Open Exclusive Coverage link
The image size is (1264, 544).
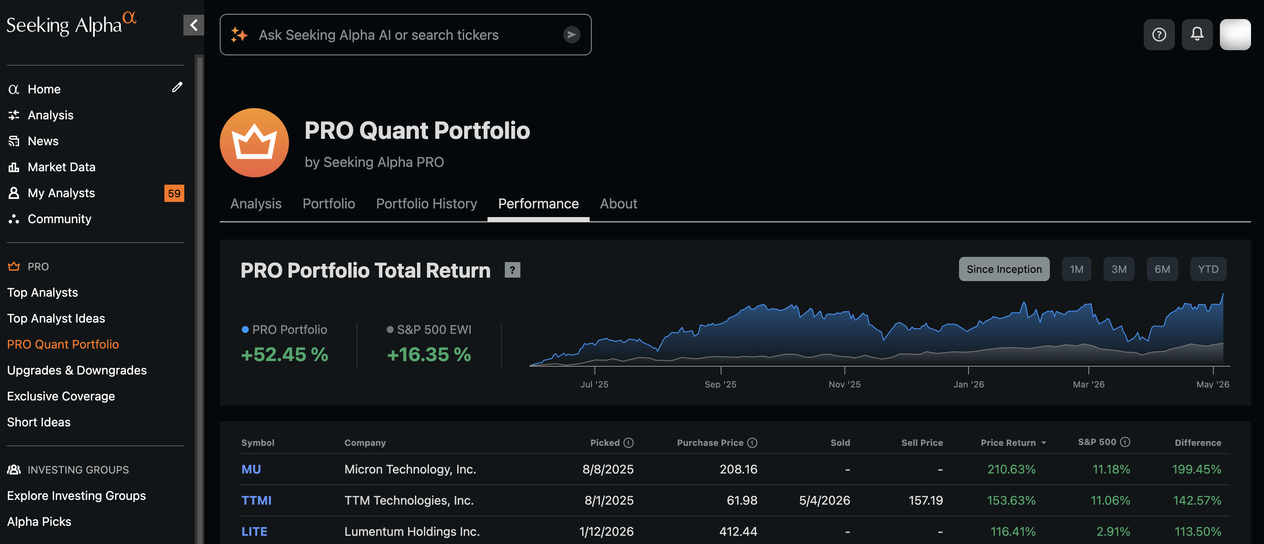(x=61, y=397)
